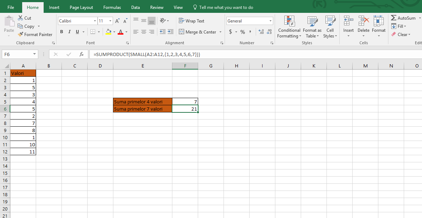Open Conditional Formatting options

click(x=289, y=27)
